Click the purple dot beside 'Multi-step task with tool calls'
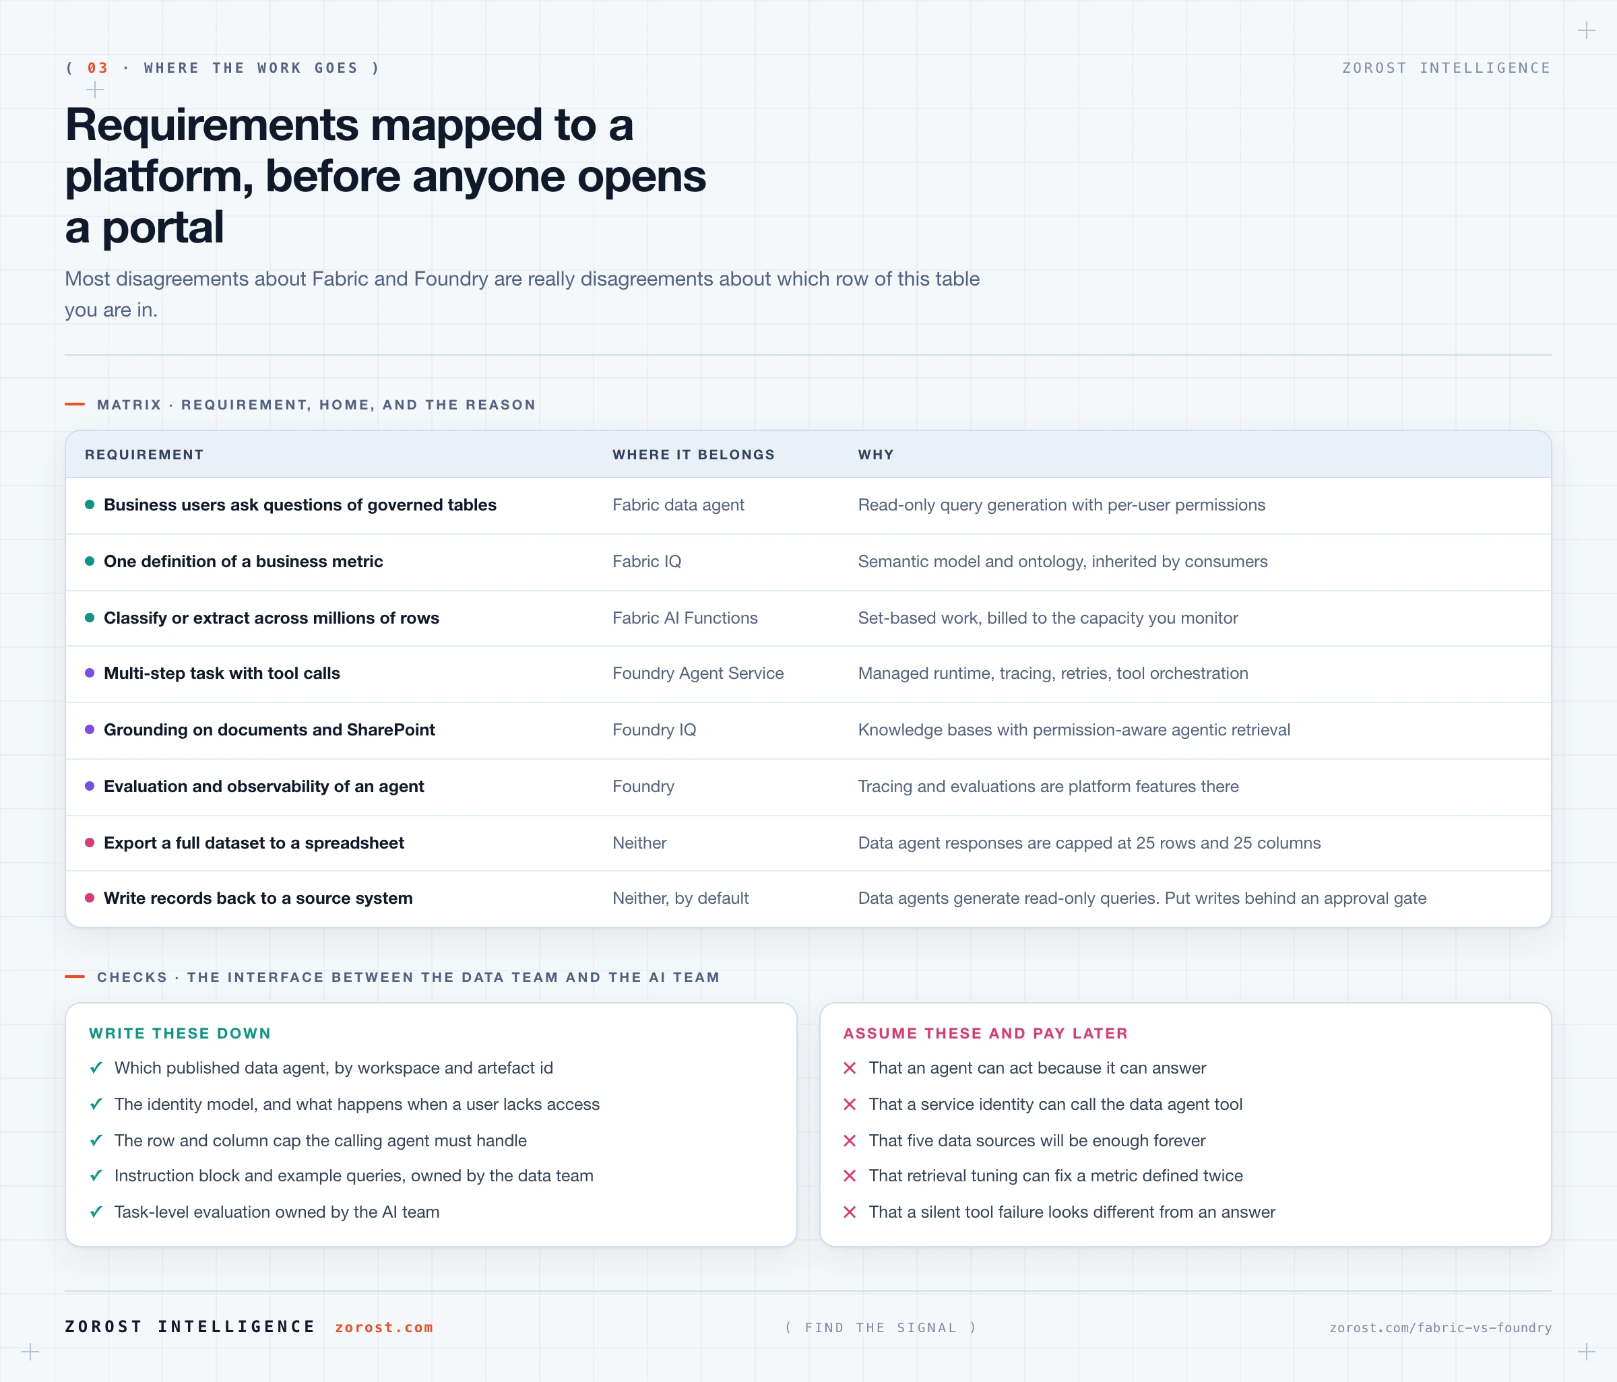The height and width of the screenshot is (1382, 1617). pyautogui.click(x=90, y=673)
